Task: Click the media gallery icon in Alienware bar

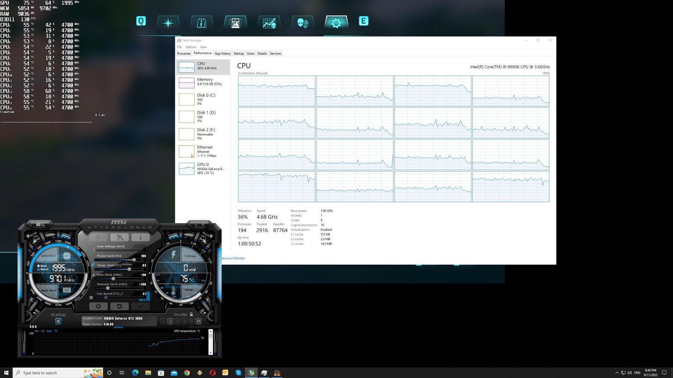Action: point(235,22)
